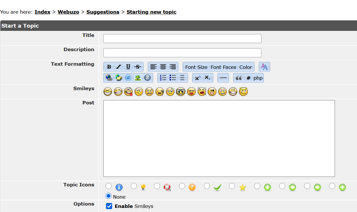Go to Suggestions in breadcrumb

(x=103, y=12)
